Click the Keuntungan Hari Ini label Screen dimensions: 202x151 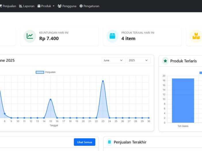click(x=54, y=33)
